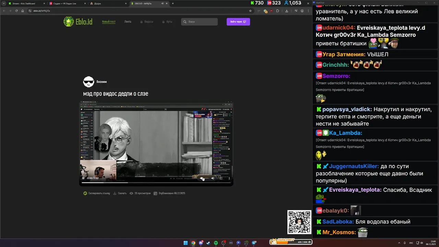
Task: Reload the current page
Action: pyautogui.click(x=16, y=11)
